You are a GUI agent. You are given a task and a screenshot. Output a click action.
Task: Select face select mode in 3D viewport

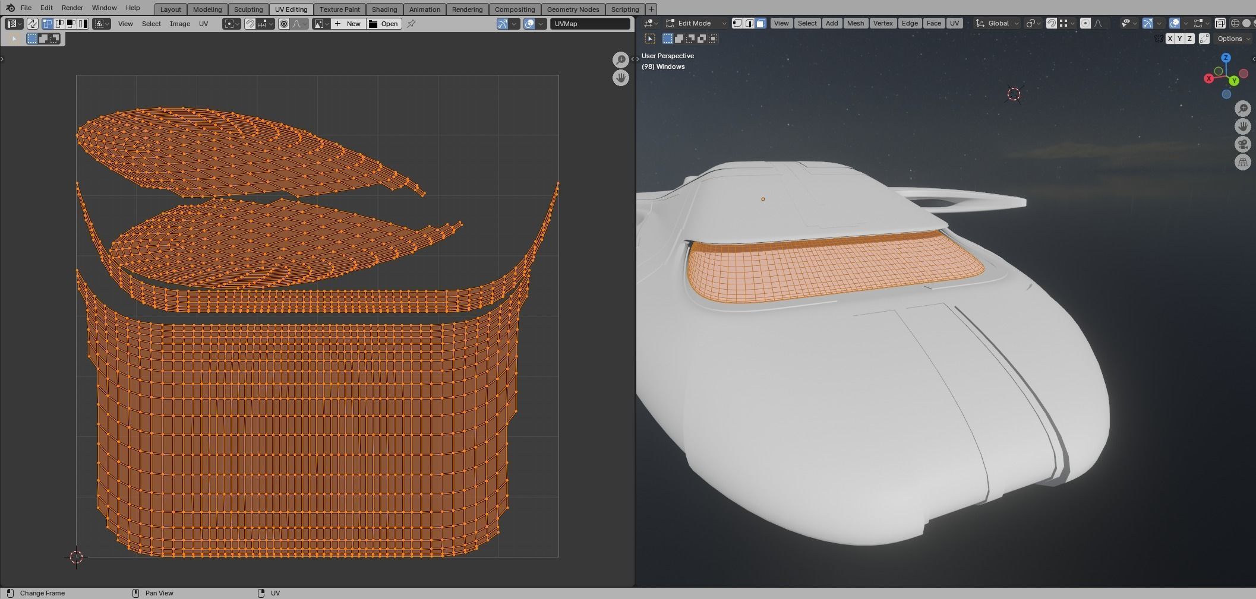pyautogui.click(x=761, y=23)
